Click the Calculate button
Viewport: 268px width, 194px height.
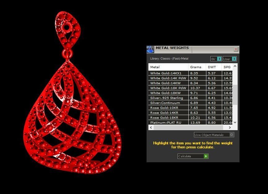[x=193, y=156]
